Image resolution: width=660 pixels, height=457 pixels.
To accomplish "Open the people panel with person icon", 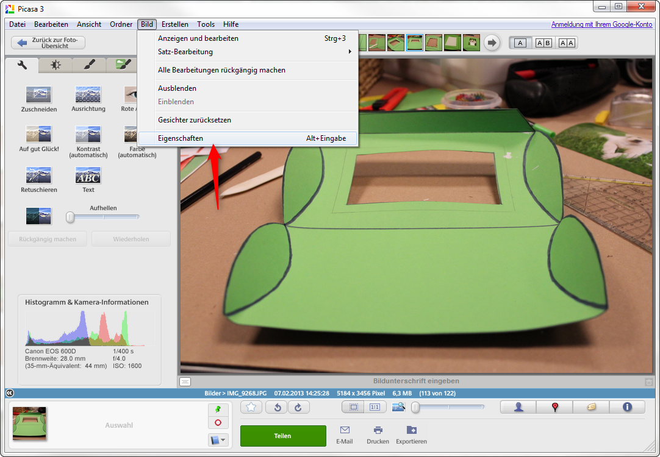I will pos(518,407).
